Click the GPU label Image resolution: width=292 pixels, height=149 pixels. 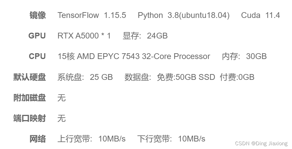coord(37,36)
